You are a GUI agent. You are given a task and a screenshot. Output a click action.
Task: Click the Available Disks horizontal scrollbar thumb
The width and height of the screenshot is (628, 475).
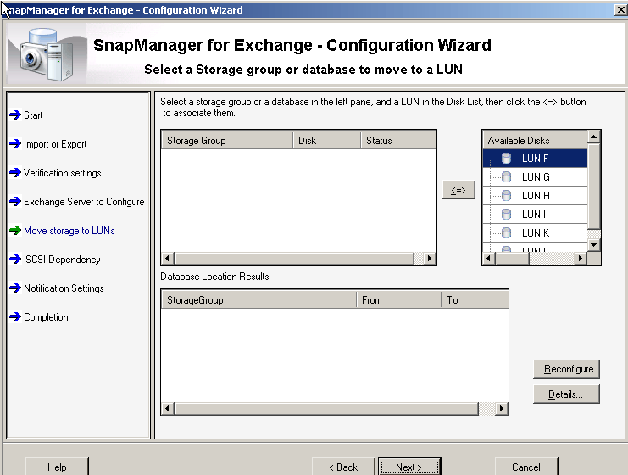coord(512,259)
